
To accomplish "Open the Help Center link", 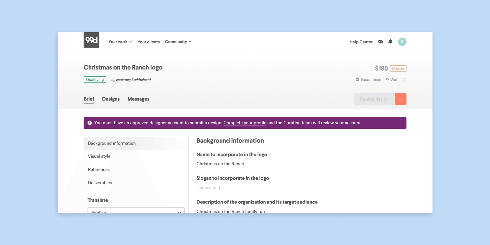I will (x=361, y=42).
